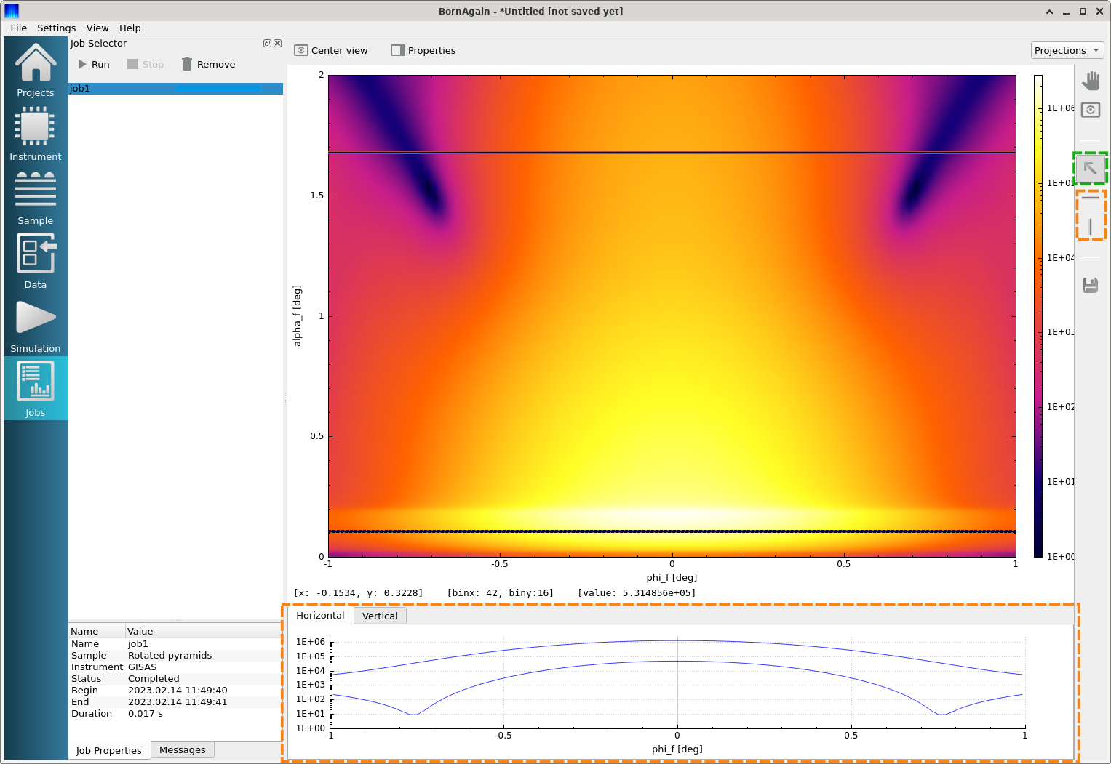Image resolution: width=1111 pixels, height=764 pixels.
Task: Open the Projects view in the sidebar
Action: (35, 69)
